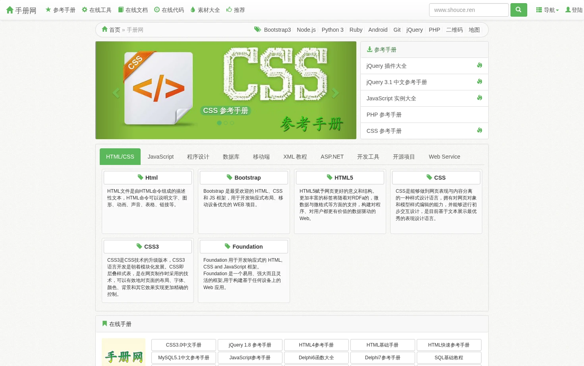Click the droplet icon next to 素材大全
The width and height of the screenshot is (584, 366).
pos(193,10)
